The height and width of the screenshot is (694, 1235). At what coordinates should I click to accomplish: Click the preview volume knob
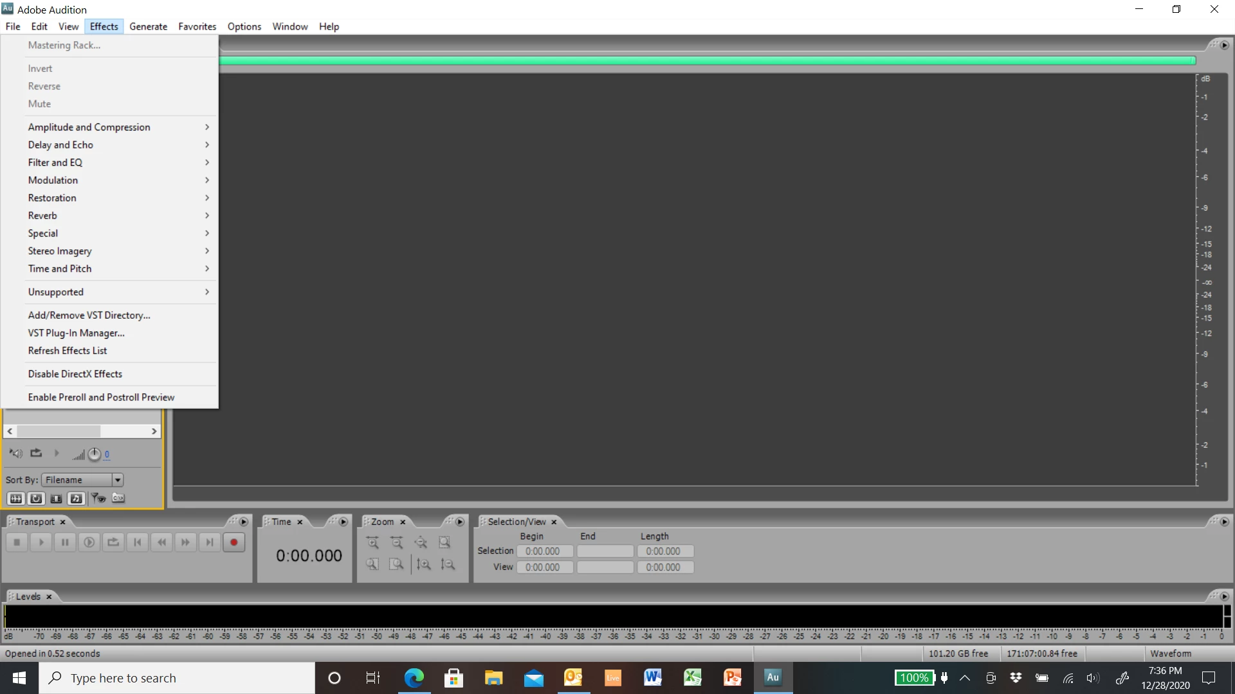tap(95, 454)
